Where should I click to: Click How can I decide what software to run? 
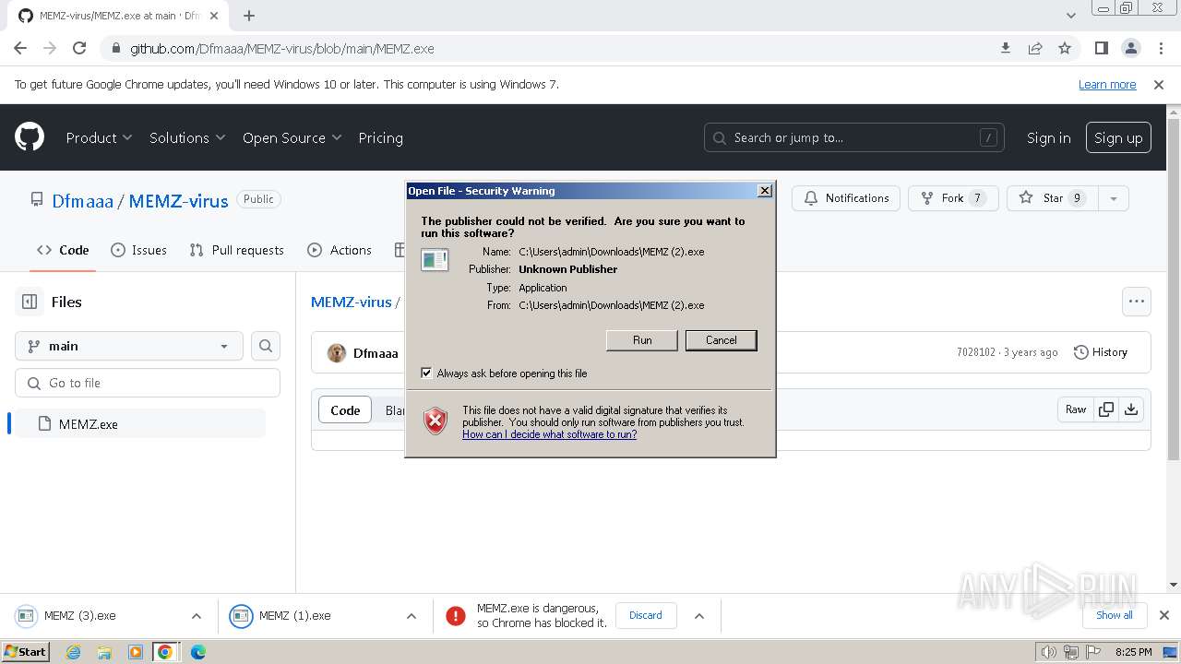[x=549, y=434]
